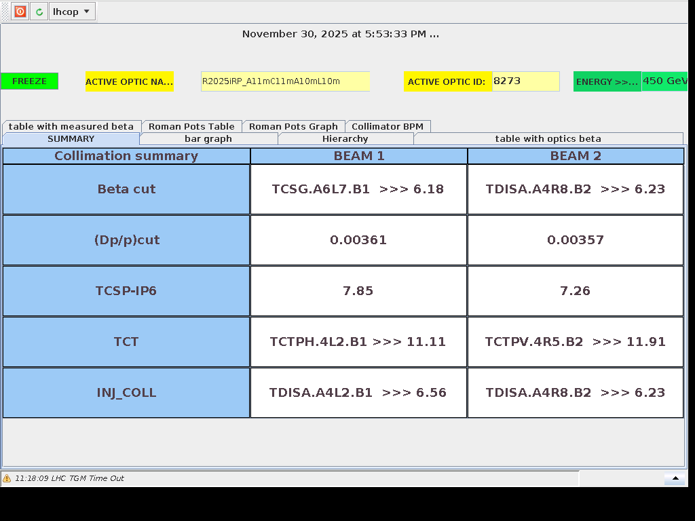Switch to the bar graph tab
Image resolution: width=695 pixels, height=521 pixels.
[x=208, y=138]
